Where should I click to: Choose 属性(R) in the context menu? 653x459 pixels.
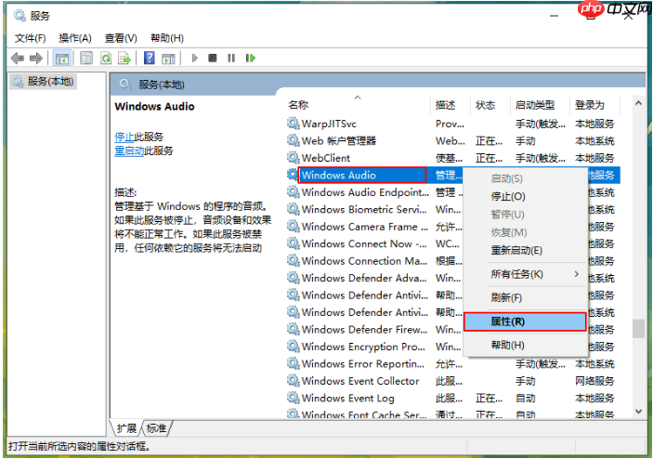tap(525, 321)
